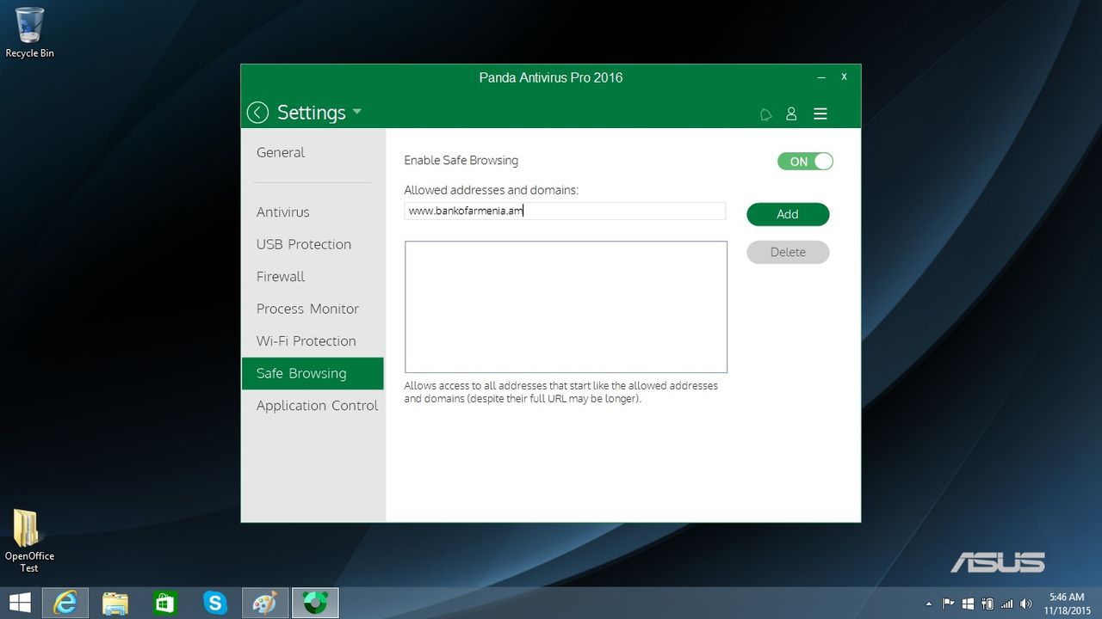Open the volume speaker tray icon
The width and height of the screenshot is (1102, 619).
point(1026,604)
